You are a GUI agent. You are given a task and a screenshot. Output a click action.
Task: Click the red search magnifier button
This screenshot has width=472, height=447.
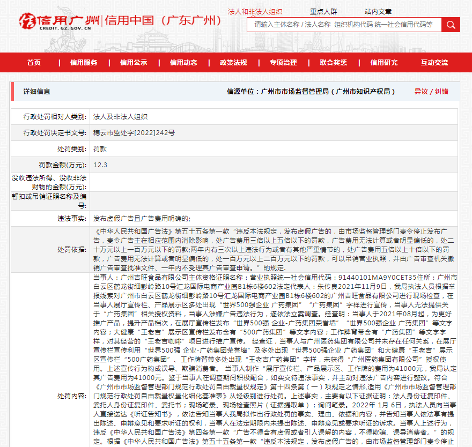(451, 25)
